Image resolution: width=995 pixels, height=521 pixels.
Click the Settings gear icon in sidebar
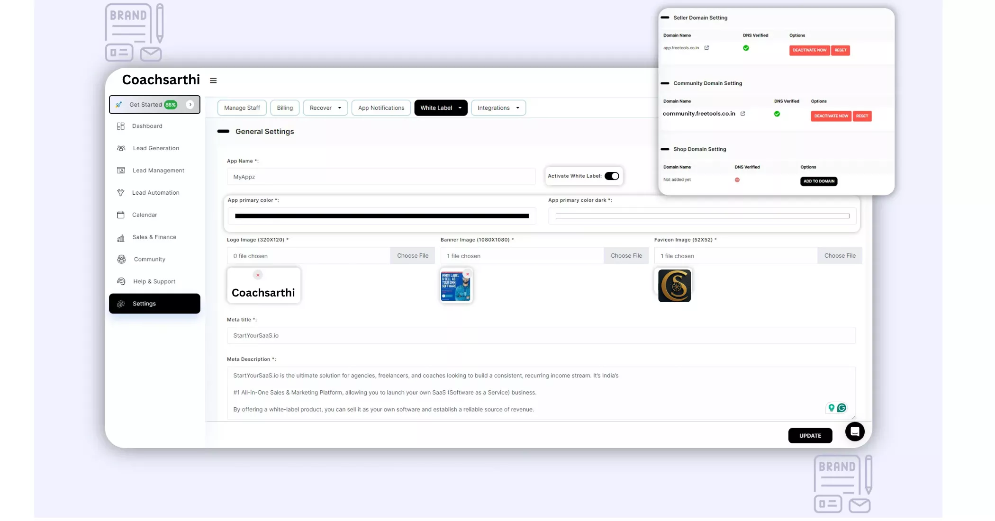click(x=121, y=304)
